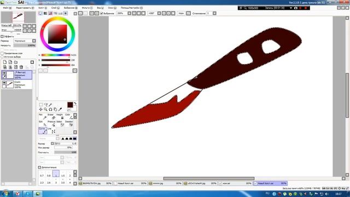Toggle the Дополнительно section checkbox

pyautogui.click(x=39, y=167)
